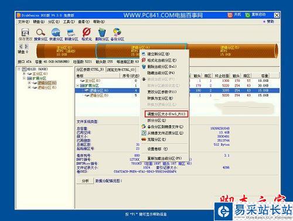Click the 10.0GB capacity cell
293x221 pixels.
(x=263, y=81)
